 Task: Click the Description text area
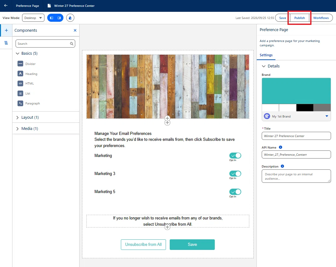(x=296, y=176)
